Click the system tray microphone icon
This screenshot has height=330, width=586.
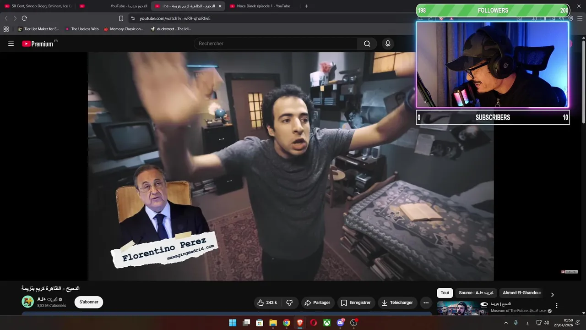pos(516,323)
